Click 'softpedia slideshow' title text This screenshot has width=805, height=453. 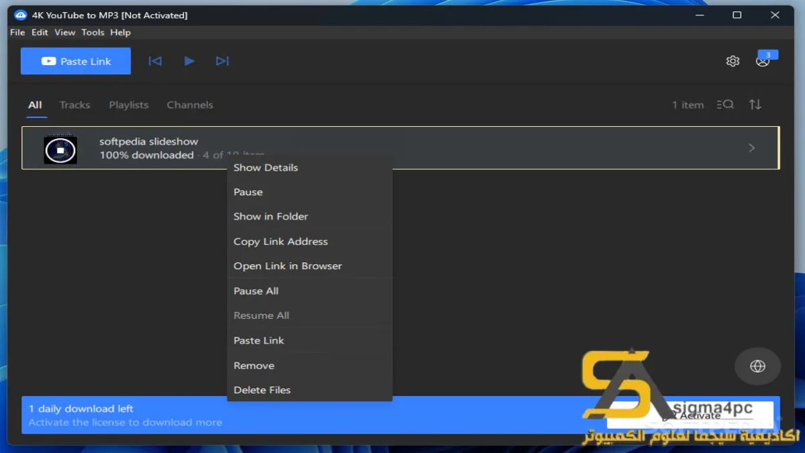coord(149,142)
